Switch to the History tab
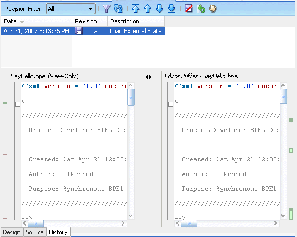This screenshot has width=297, height=237. pyautogui.click(x=58, y=232)
